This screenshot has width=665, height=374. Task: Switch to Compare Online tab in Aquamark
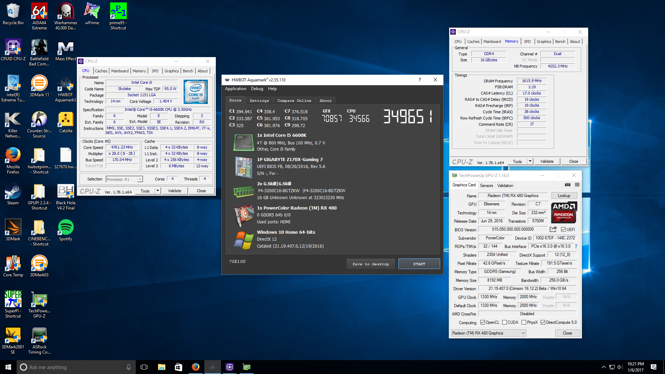pyautogui.click(x=294, y=100)
